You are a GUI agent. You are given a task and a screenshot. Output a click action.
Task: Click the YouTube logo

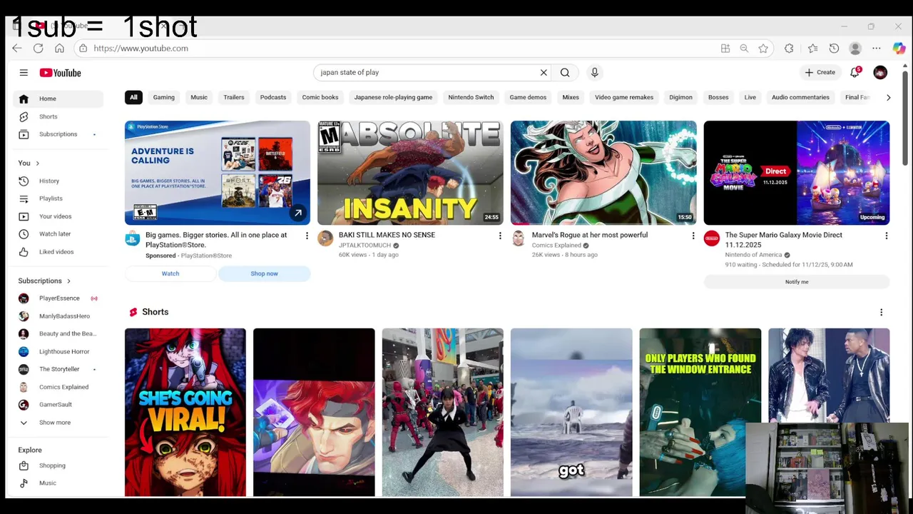[x=60, y=73]
